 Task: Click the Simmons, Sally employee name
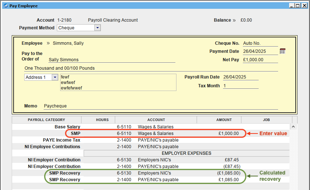click(68, 43)
